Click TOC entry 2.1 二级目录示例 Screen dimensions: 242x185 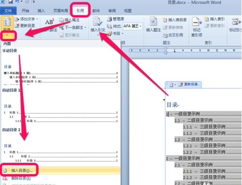(x=208, y=165)
